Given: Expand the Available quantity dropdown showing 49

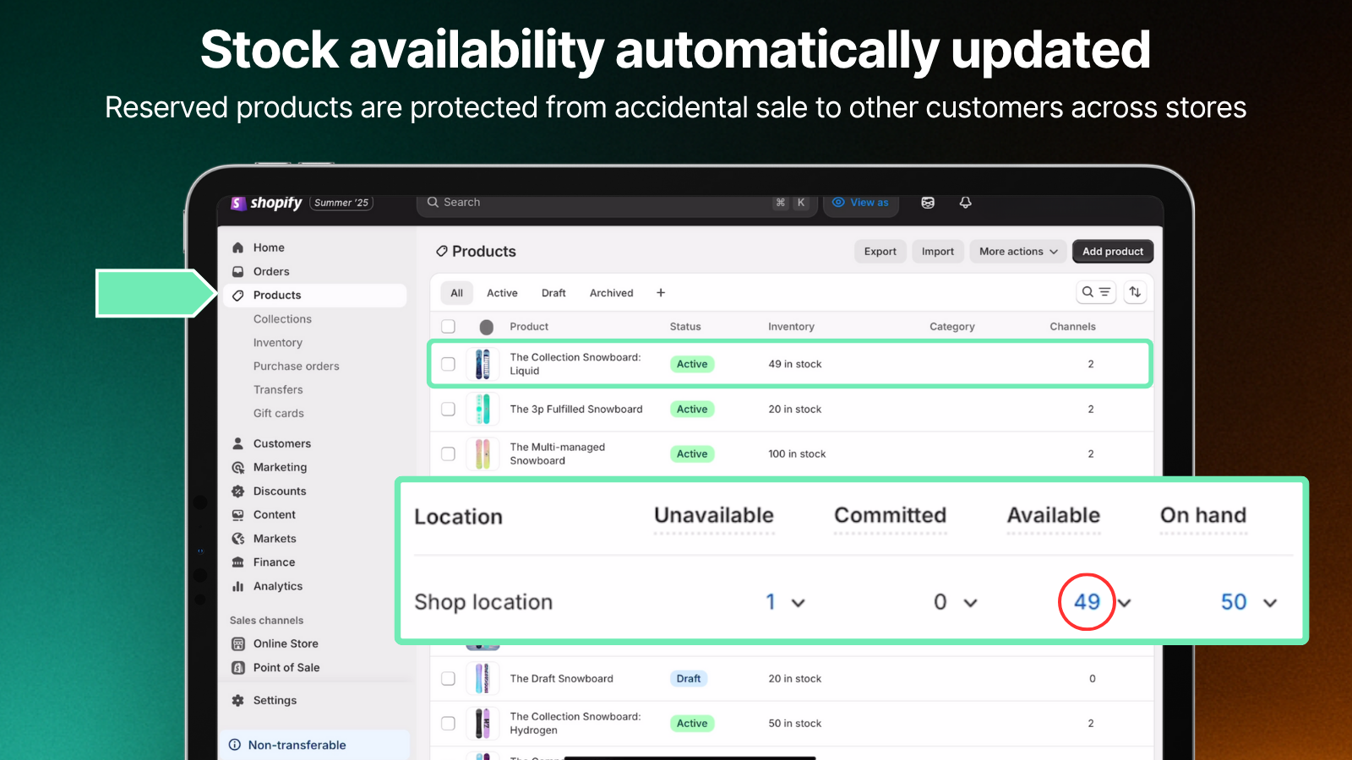Looking at the screenshot, I should click(x=1124, y=602).
